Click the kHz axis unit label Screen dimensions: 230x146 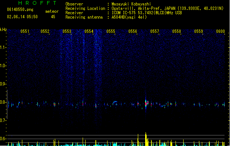(3, 30)
